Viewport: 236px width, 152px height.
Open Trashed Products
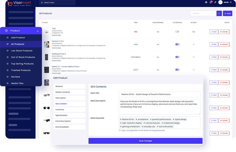click(21, 70)
